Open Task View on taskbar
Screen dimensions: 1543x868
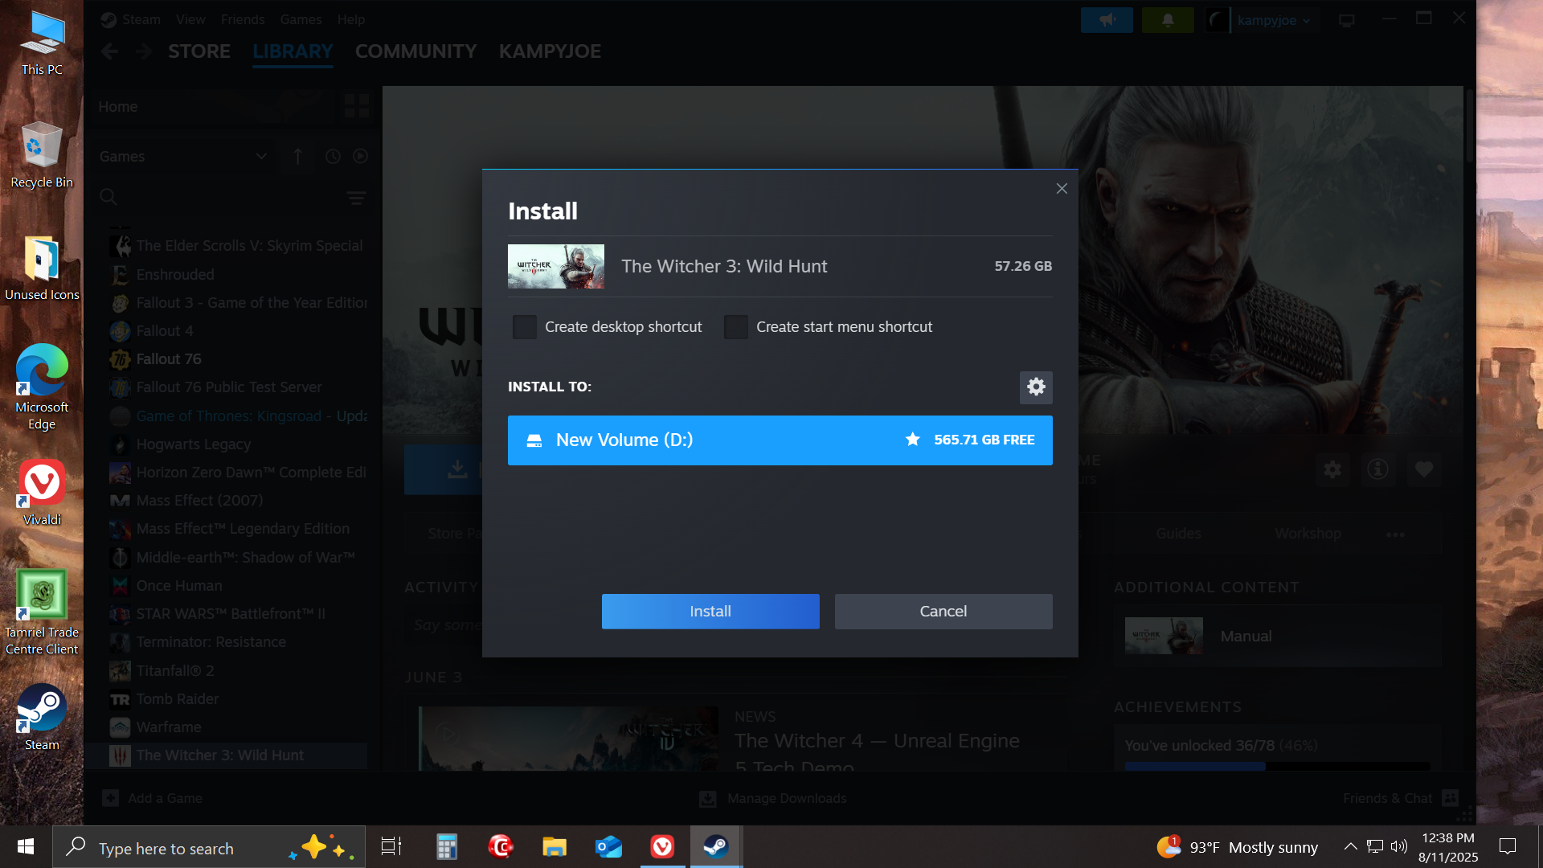[x=391, y=847]
